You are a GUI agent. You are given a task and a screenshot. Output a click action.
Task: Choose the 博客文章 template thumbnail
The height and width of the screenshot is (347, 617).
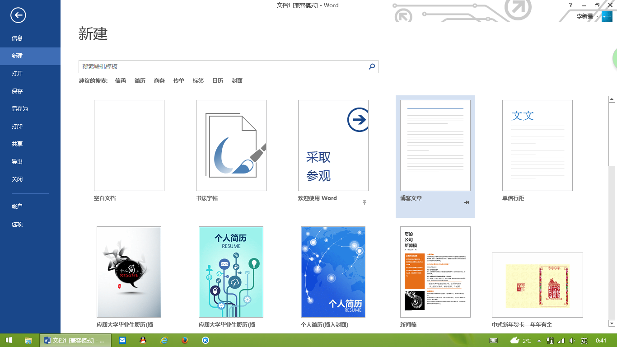435,145
